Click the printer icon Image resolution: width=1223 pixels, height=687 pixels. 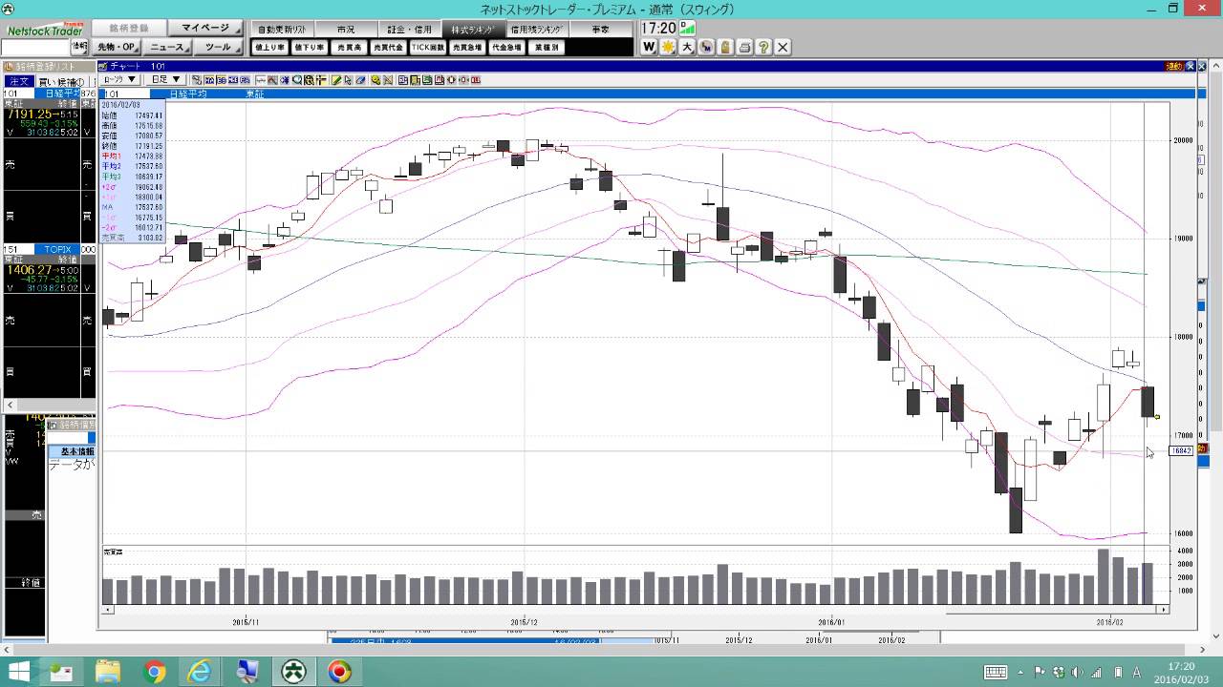pos(744,47)
